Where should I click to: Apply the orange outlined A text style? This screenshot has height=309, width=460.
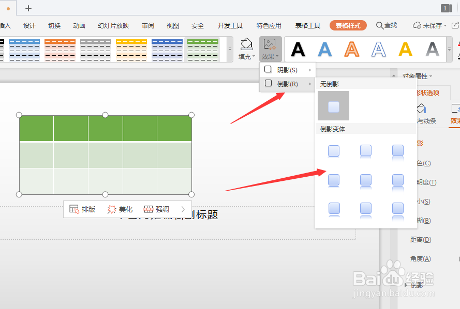352,49
